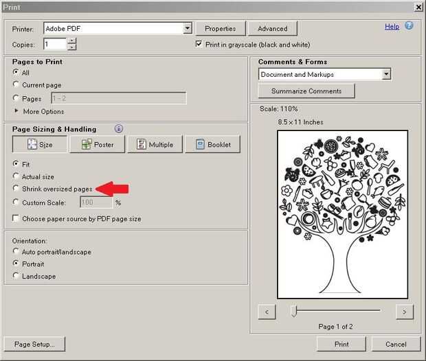Click the Advanced button
426x361 pixels.
tap(273, 29)
